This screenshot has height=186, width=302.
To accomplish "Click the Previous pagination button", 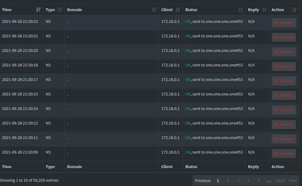I will 203,181.
